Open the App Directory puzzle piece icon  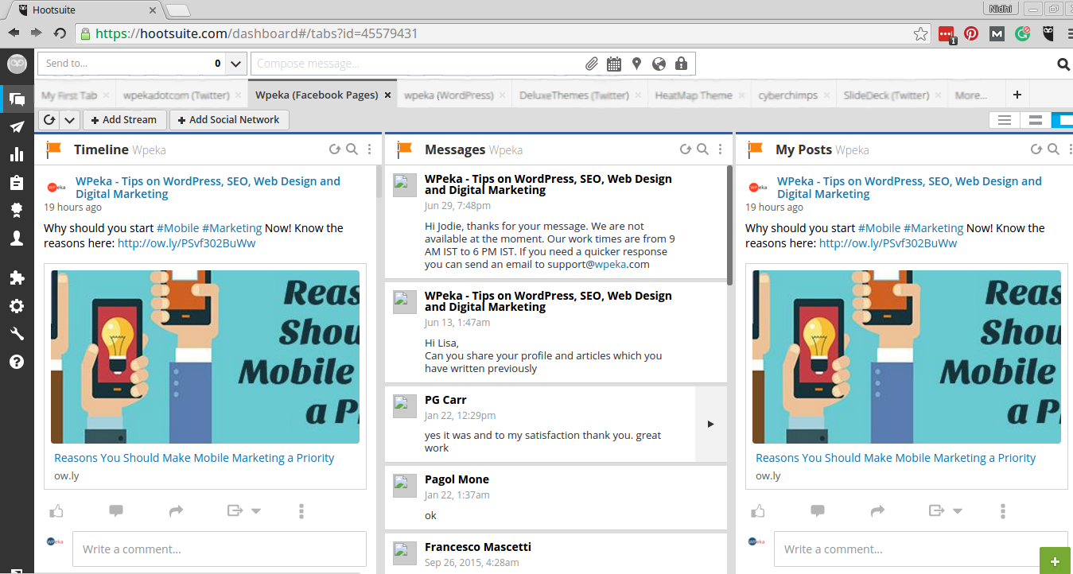(17, 277)
